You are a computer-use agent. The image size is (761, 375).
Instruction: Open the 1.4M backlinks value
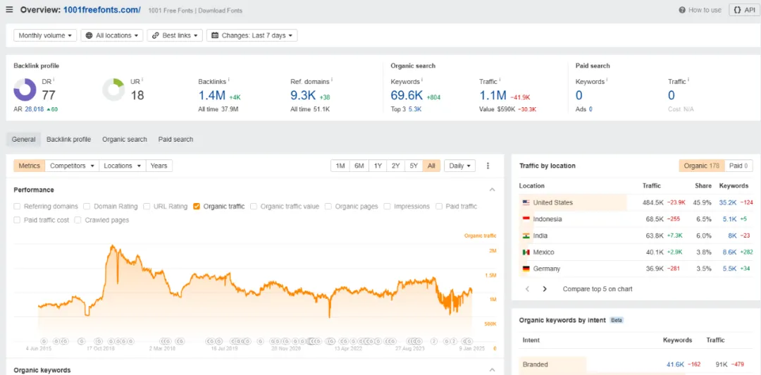pyautogui.click(x=212, y=95)
